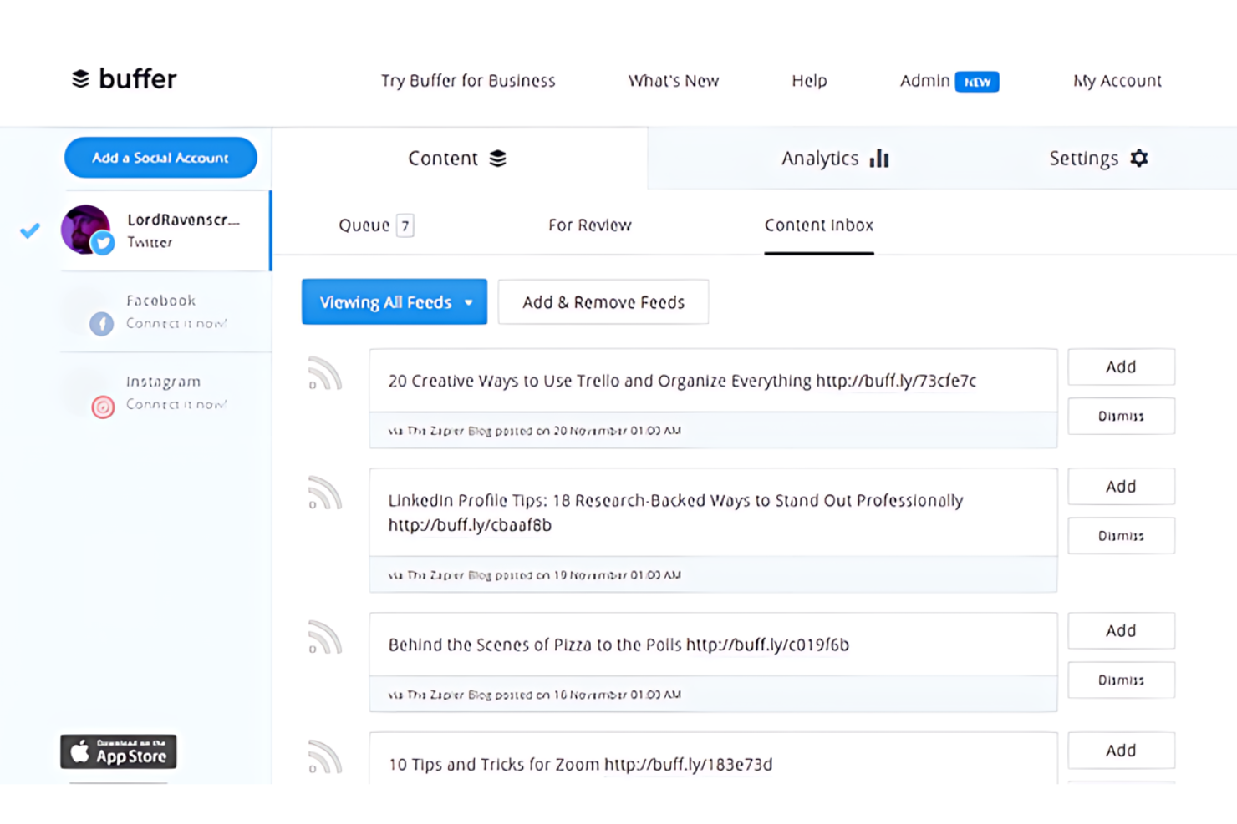Click the checkmark next to LordRavenscr account

[30, 230]
